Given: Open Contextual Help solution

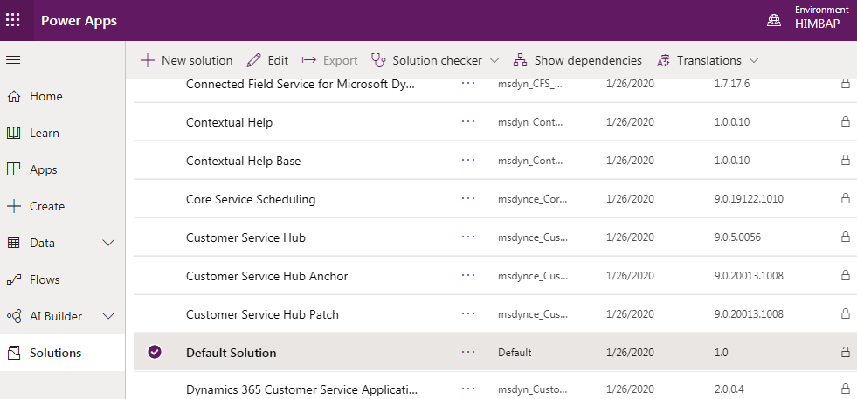Looking at the screenshot, I should [x=229, y=122].
